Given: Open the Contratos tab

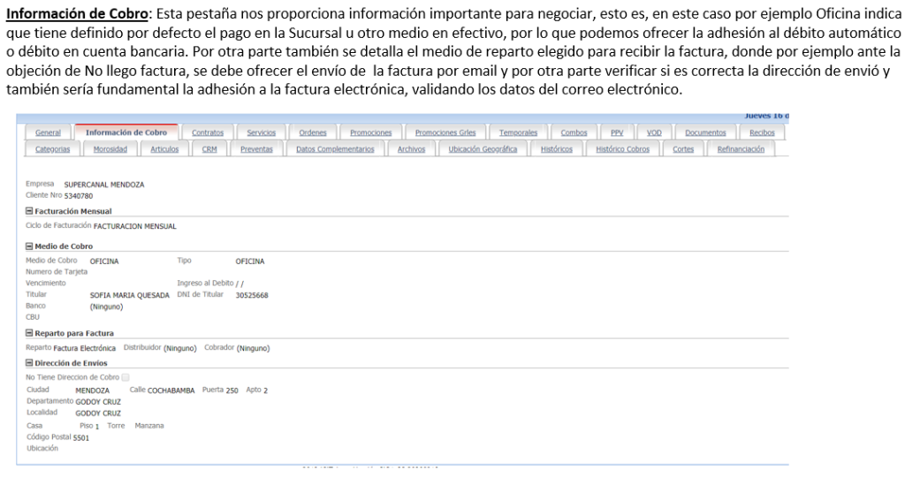Looking at the screenshot, I should click(x=208, y=132).
